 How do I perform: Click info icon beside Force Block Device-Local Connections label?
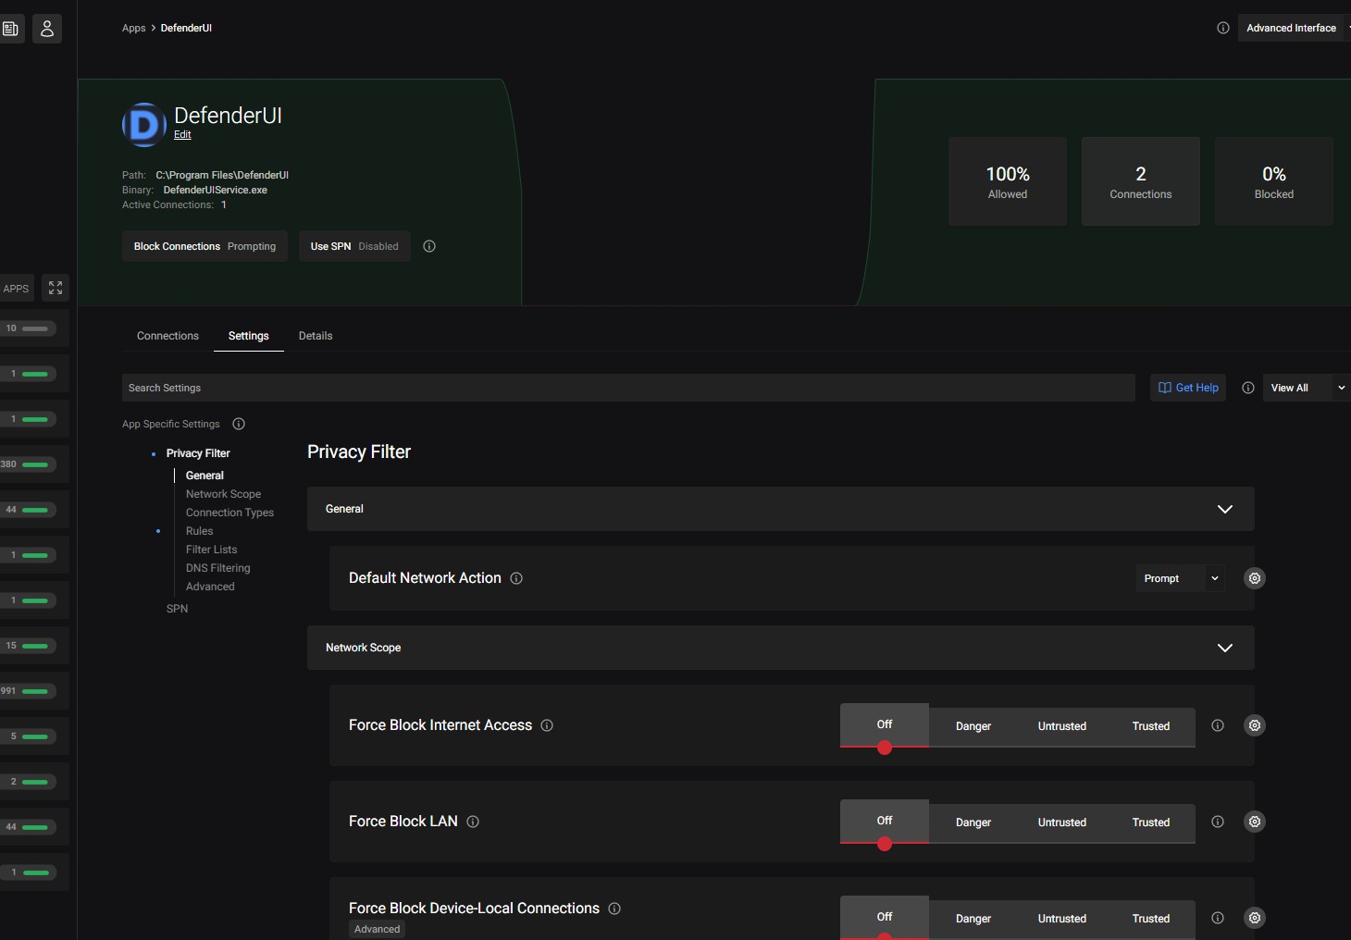click(614, 909)
